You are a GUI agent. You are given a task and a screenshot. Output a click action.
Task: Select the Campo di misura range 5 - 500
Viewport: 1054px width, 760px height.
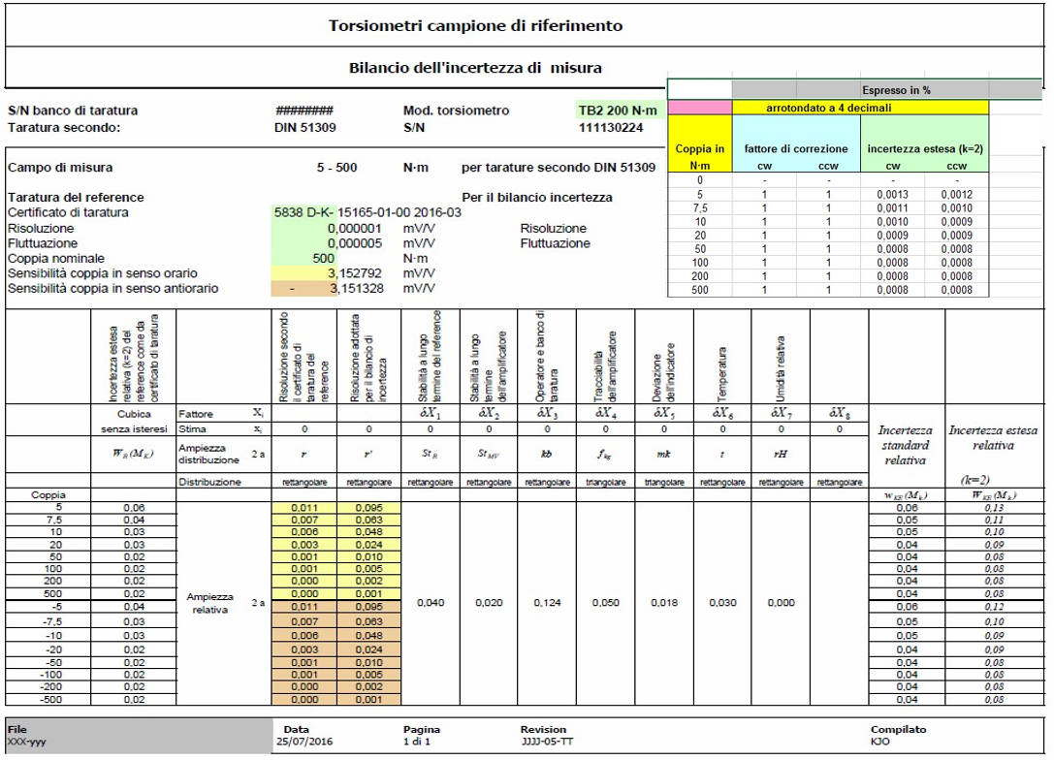[x=337, y=164]
